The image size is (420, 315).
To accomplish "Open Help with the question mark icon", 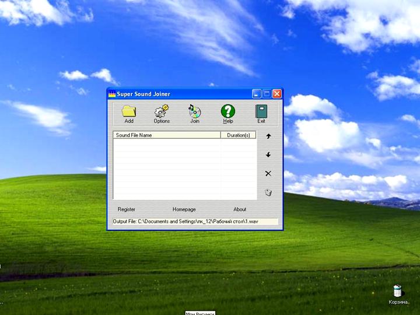I will coord(228,111).
